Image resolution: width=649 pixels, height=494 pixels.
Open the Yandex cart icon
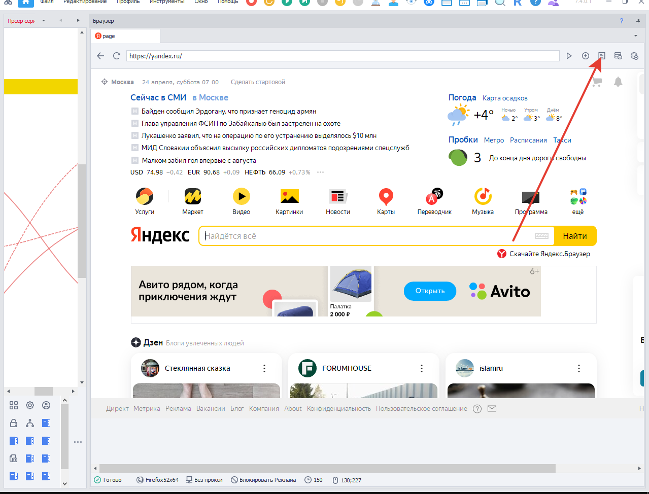pyautogui.click(x=597, y=82)
